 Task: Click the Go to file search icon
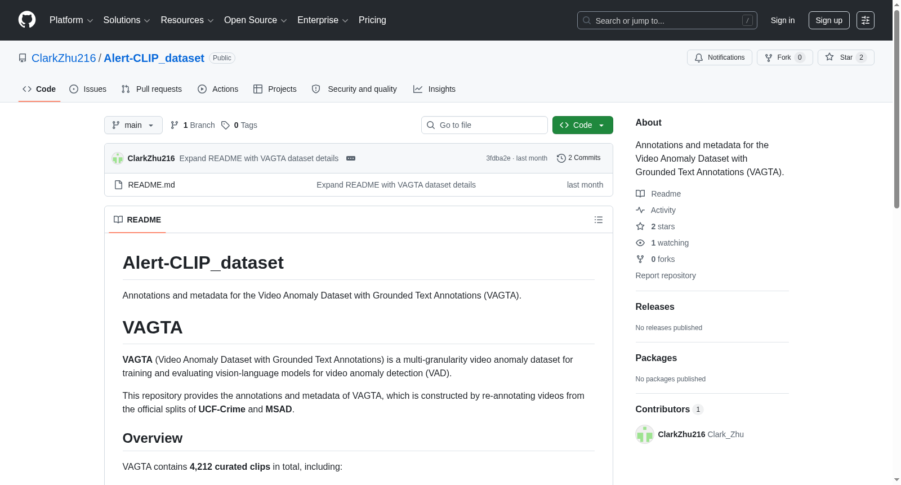431,125
